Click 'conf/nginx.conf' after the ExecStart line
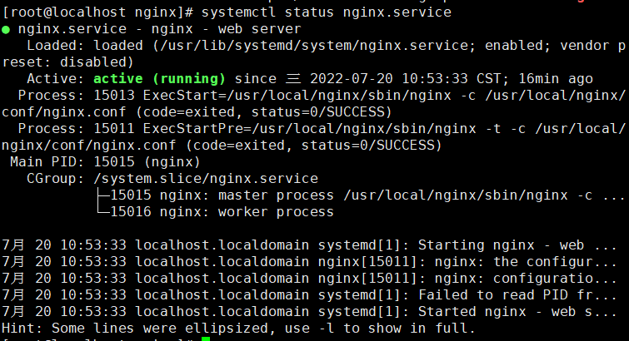 [64, 112]
